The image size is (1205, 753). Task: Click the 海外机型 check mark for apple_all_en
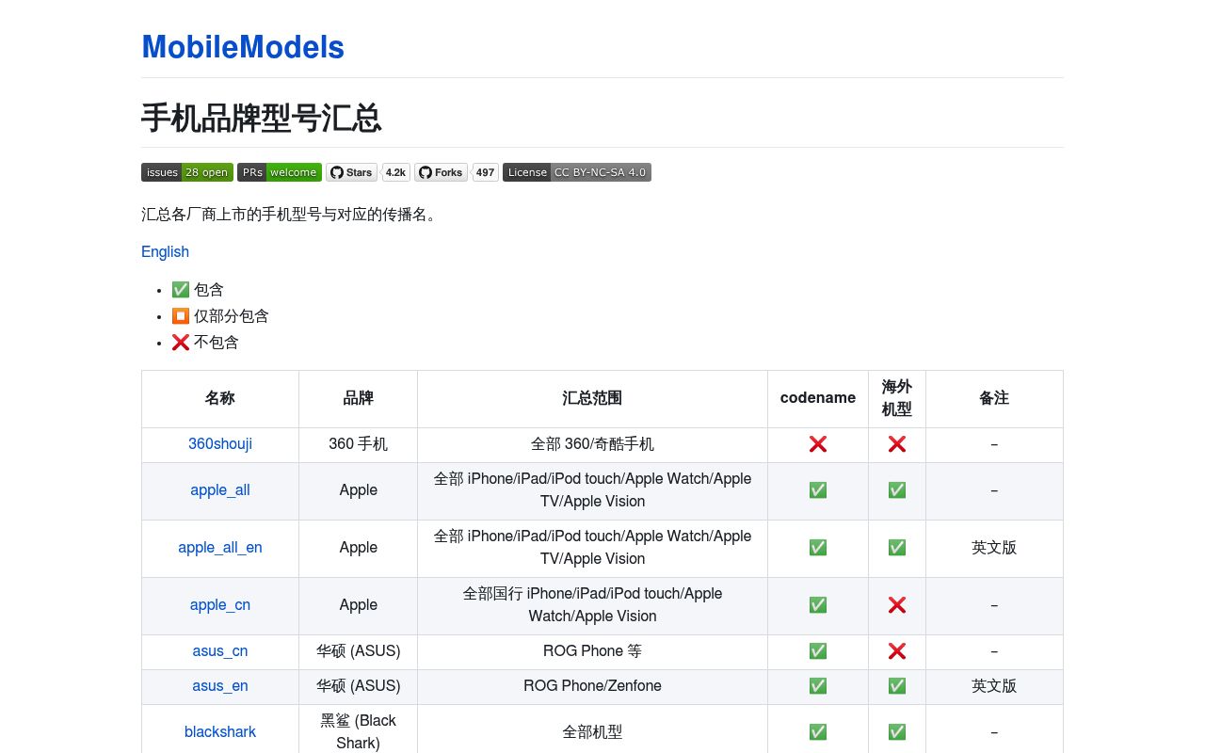(897, 547)
